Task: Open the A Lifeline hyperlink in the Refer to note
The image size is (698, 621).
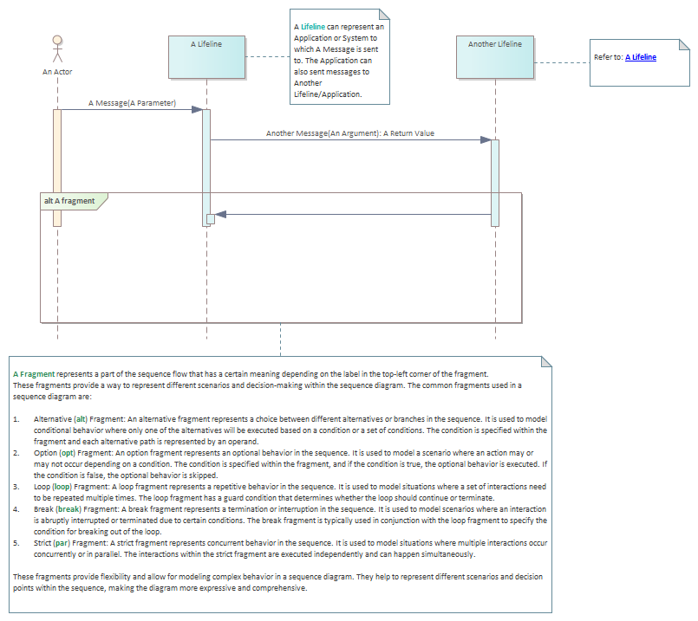Action: pyautogui.click(x=640, y=57)
